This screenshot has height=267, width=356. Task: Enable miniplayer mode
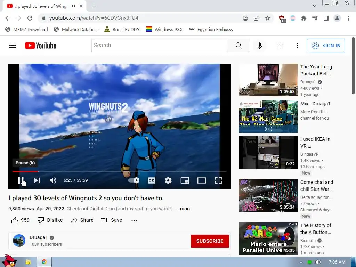(185, 180)
